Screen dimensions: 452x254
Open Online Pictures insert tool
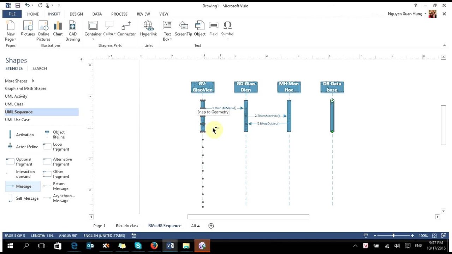tap(43, 31)
